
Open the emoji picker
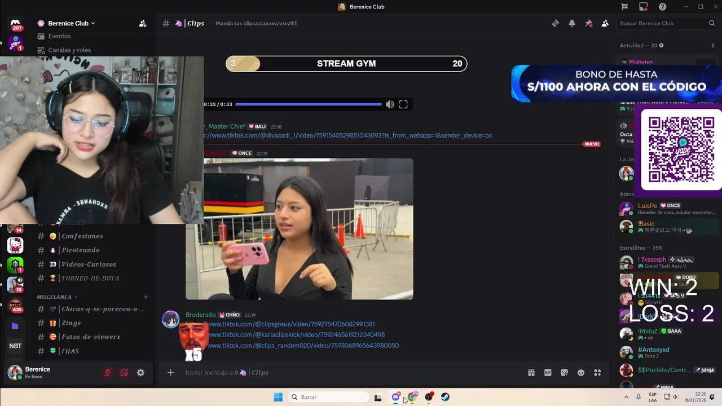(581, 373)
